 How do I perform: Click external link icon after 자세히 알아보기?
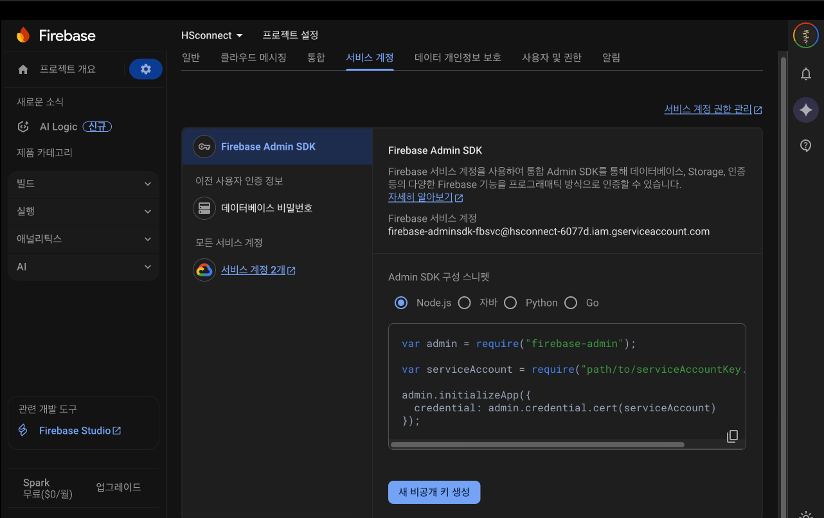pyautogui.click(x=459, y=198)
